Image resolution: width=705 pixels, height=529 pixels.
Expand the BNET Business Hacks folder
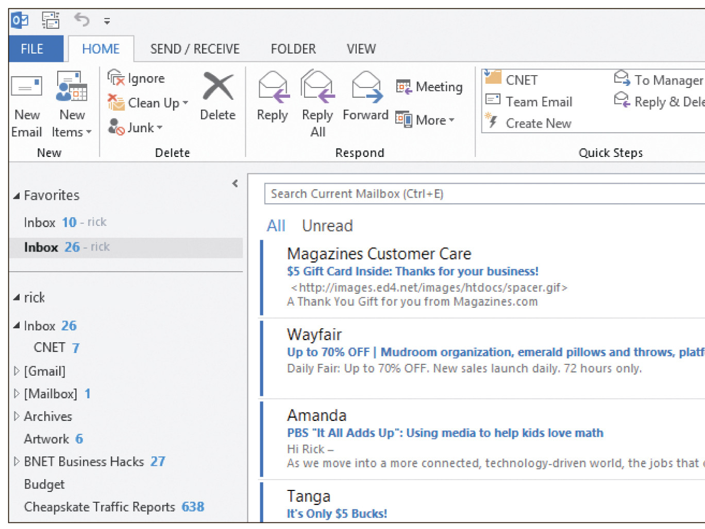coord(16,462)
